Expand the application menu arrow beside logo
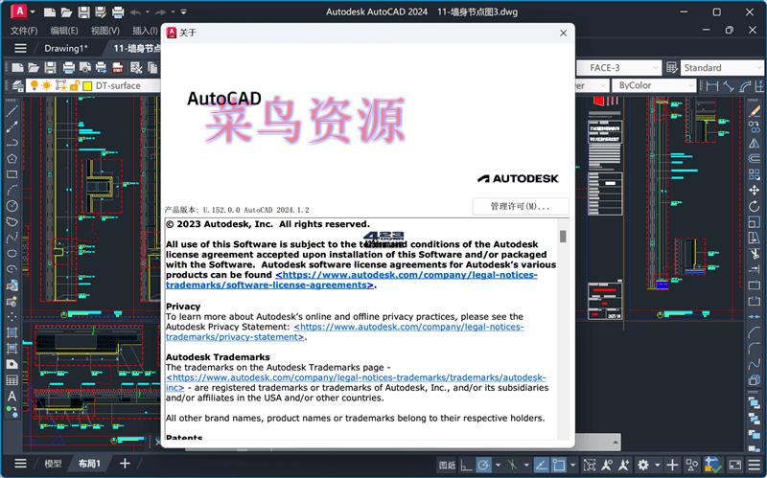 click(33, 11)
